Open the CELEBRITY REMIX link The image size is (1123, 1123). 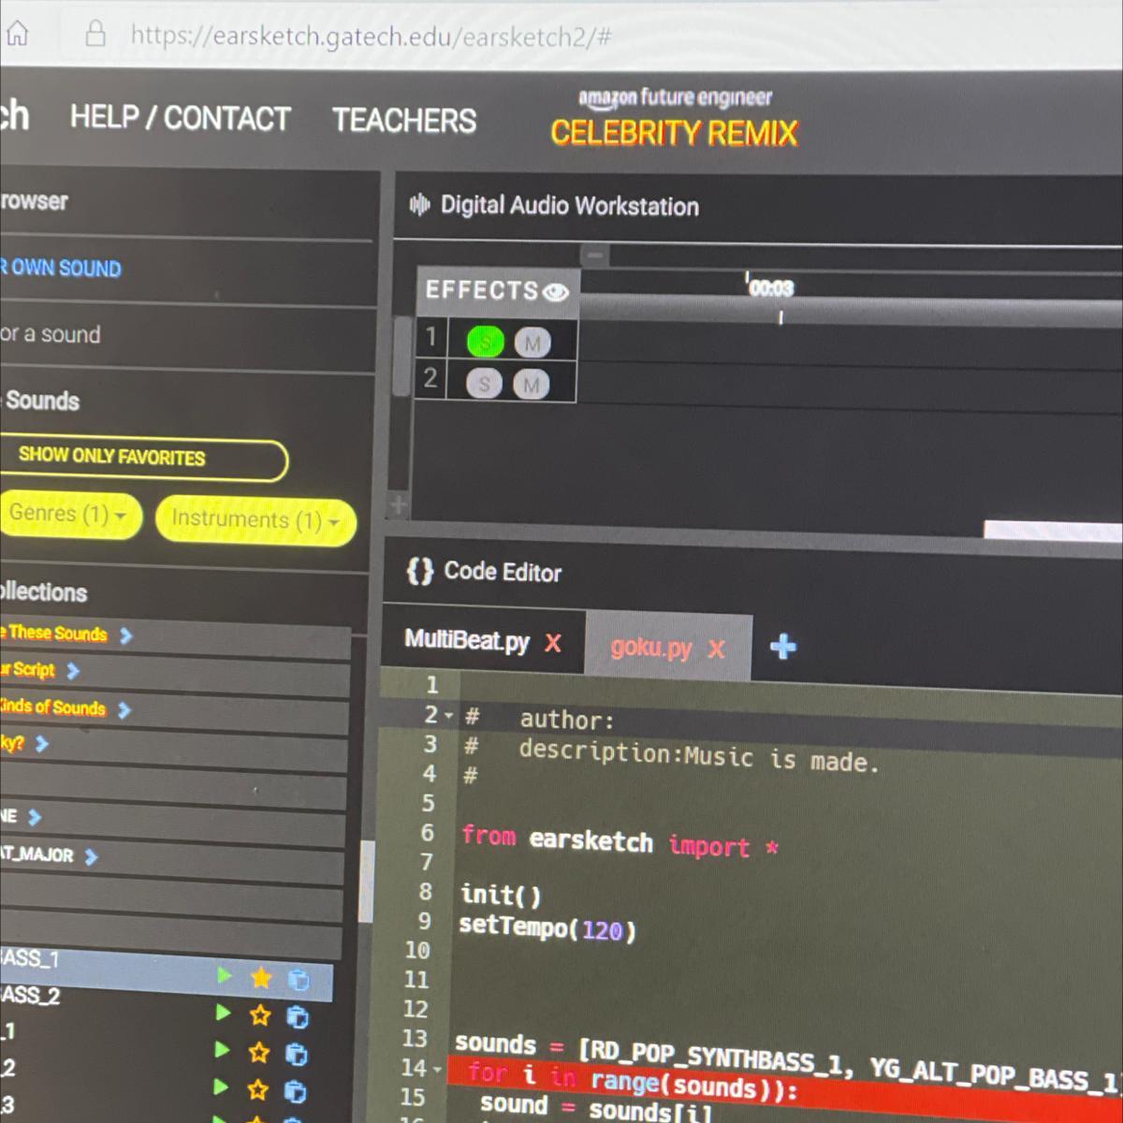click(x=674, y=133)
